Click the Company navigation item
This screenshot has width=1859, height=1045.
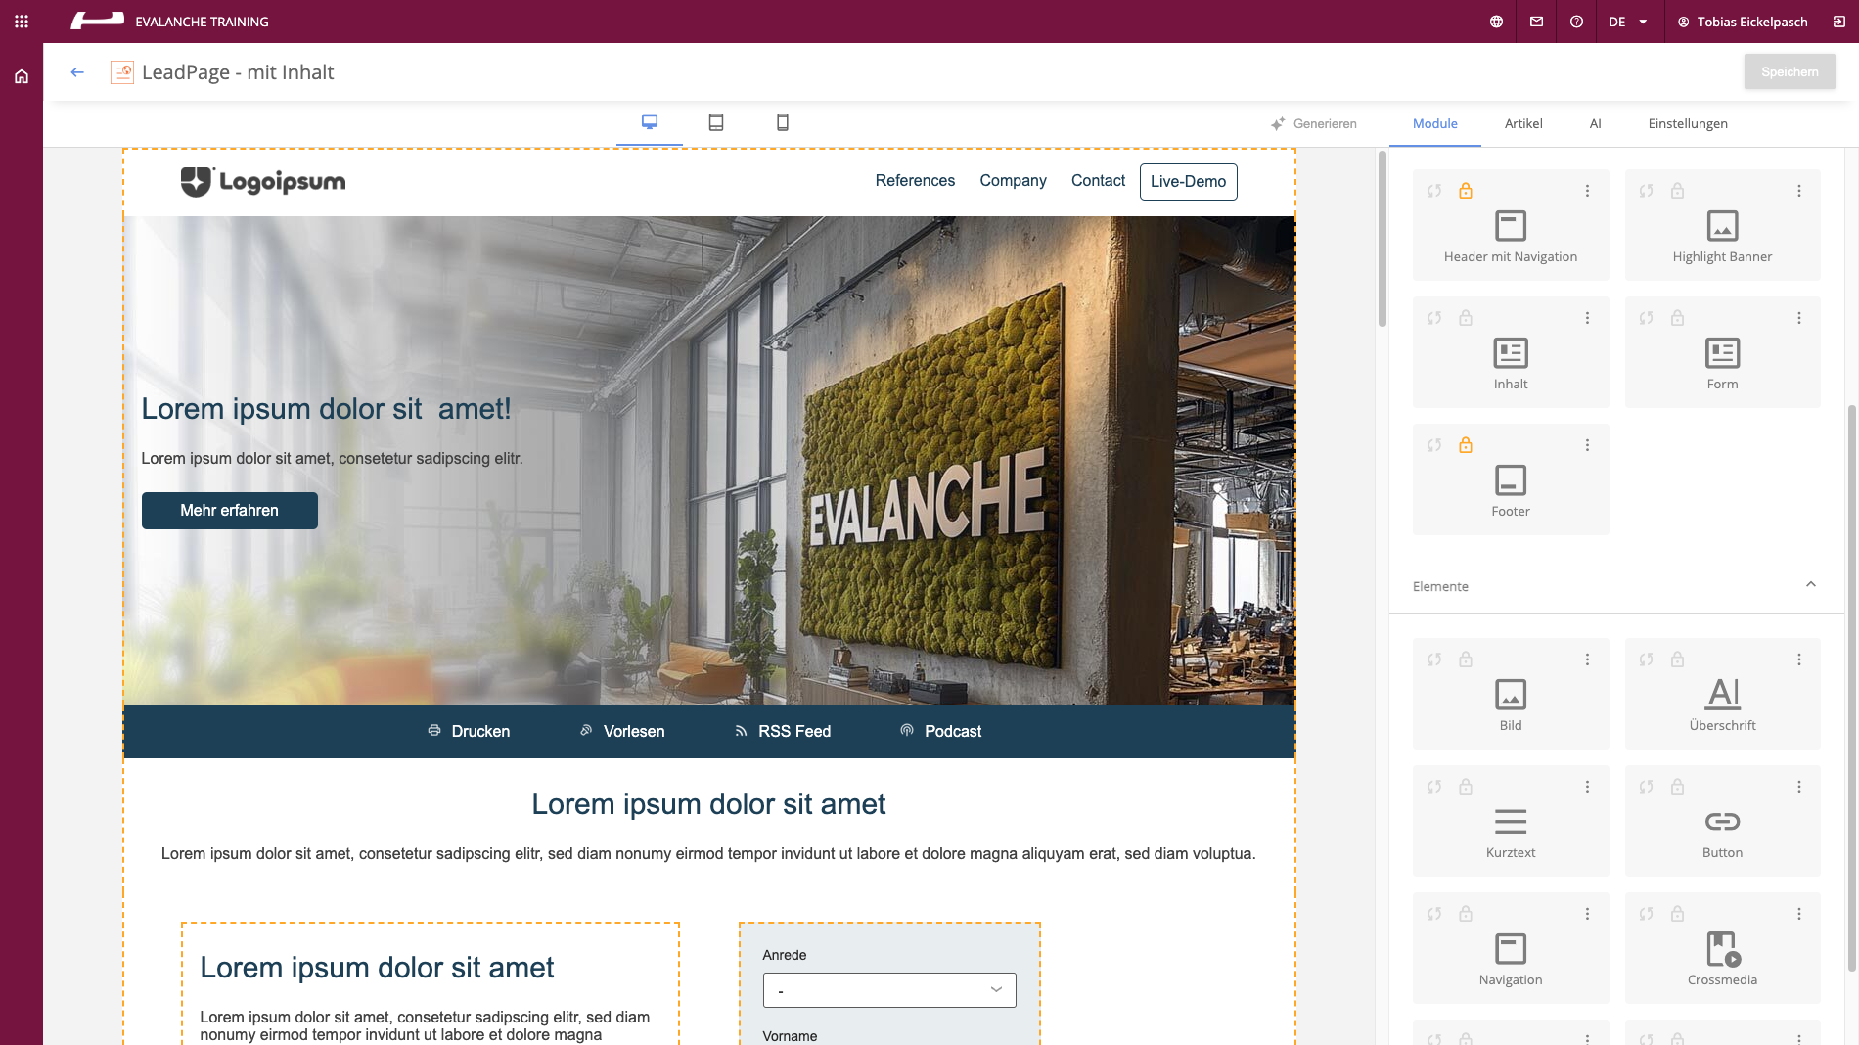coord(1013,181)
